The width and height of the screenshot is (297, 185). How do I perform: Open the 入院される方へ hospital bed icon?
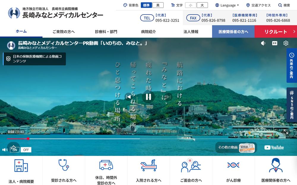coord(149,165)
